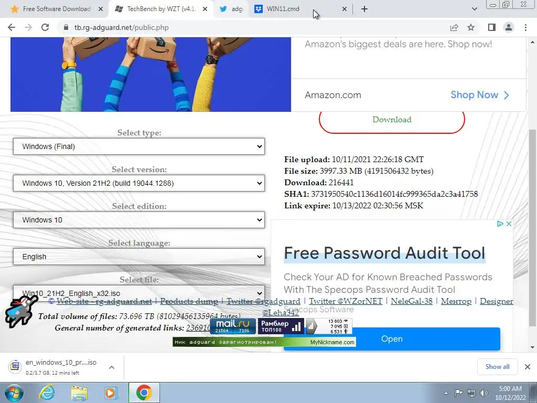Open Twitter @WZorNET link
Image resolution: width=537 pixels, height=403 pixels.
346,301
